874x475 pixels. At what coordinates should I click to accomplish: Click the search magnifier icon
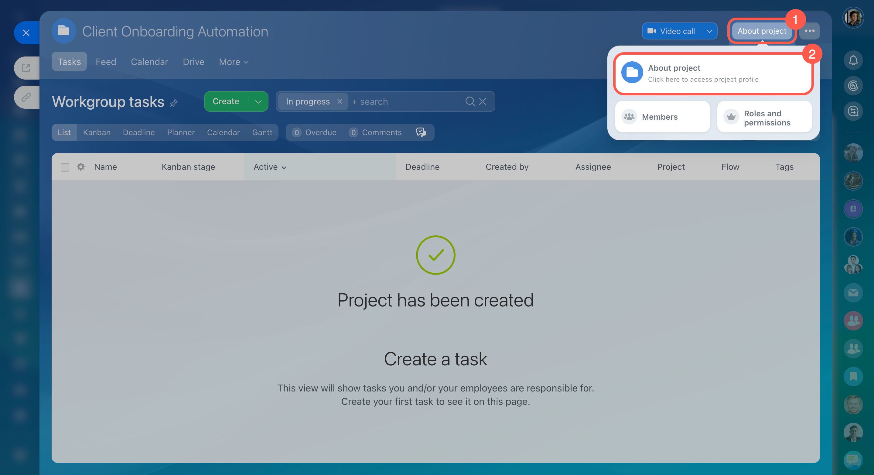(x=470, y=101)
